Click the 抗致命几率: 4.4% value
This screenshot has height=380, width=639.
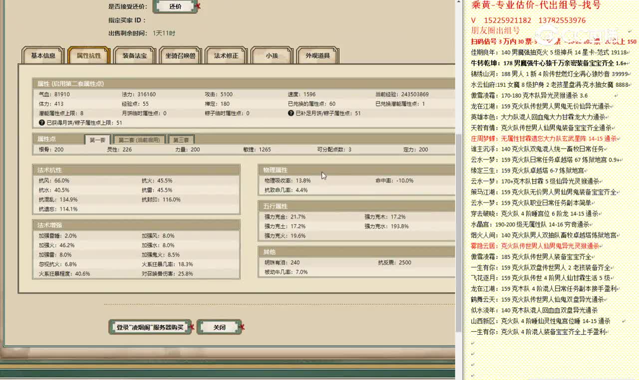tap(286, 190)
